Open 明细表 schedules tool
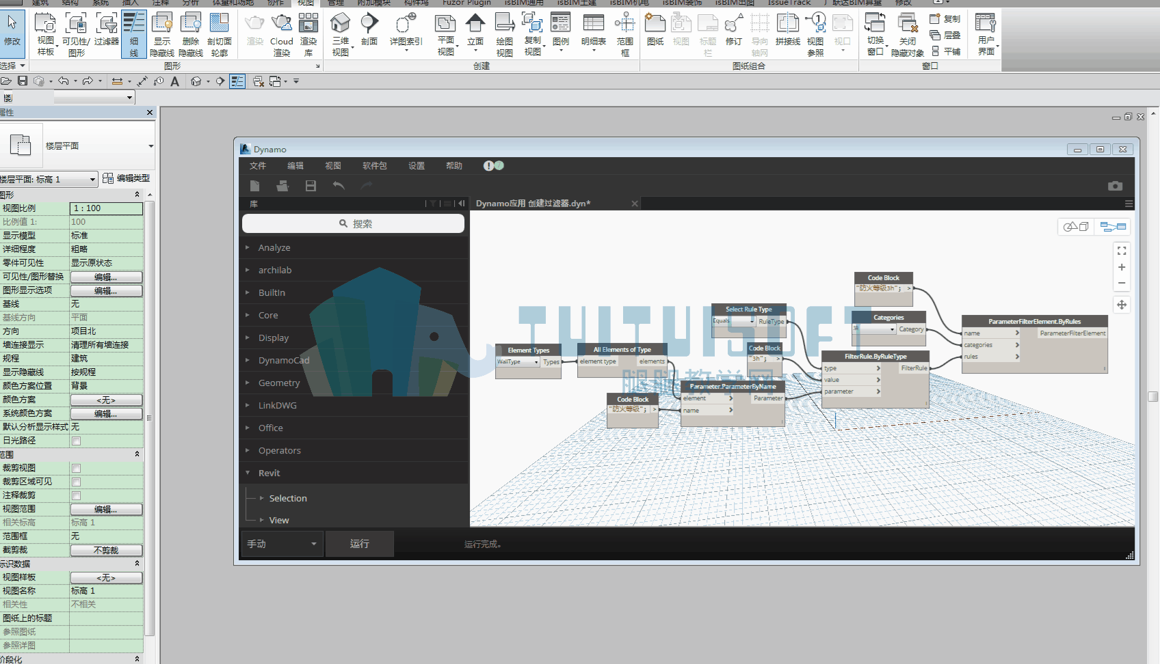Screen dimensions: 1160x664 pos(594,31)
